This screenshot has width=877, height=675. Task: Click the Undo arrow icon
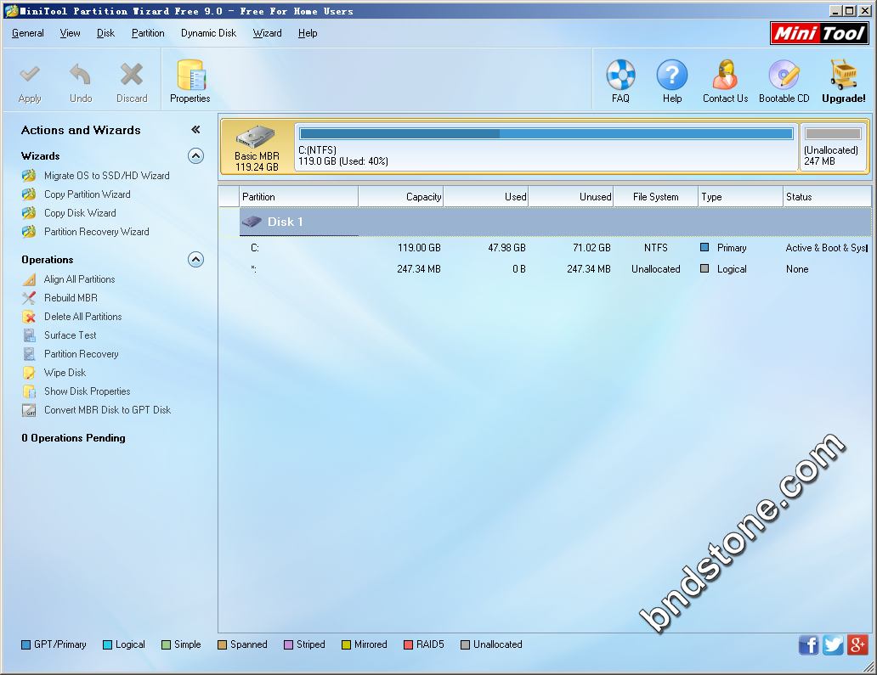[x=81, y=74]
